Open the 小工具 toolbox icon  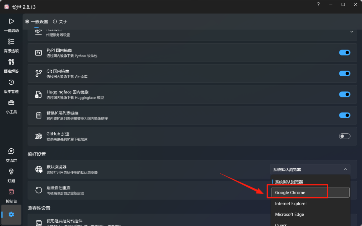(11, 103)
